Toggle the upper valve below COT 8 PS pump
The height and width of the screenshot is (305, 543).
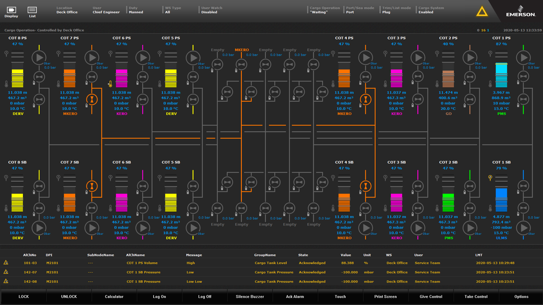39,77
